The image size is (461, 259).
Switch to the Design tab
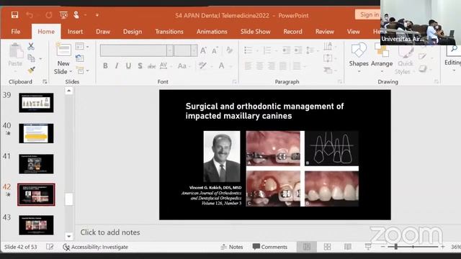point(133,32)
